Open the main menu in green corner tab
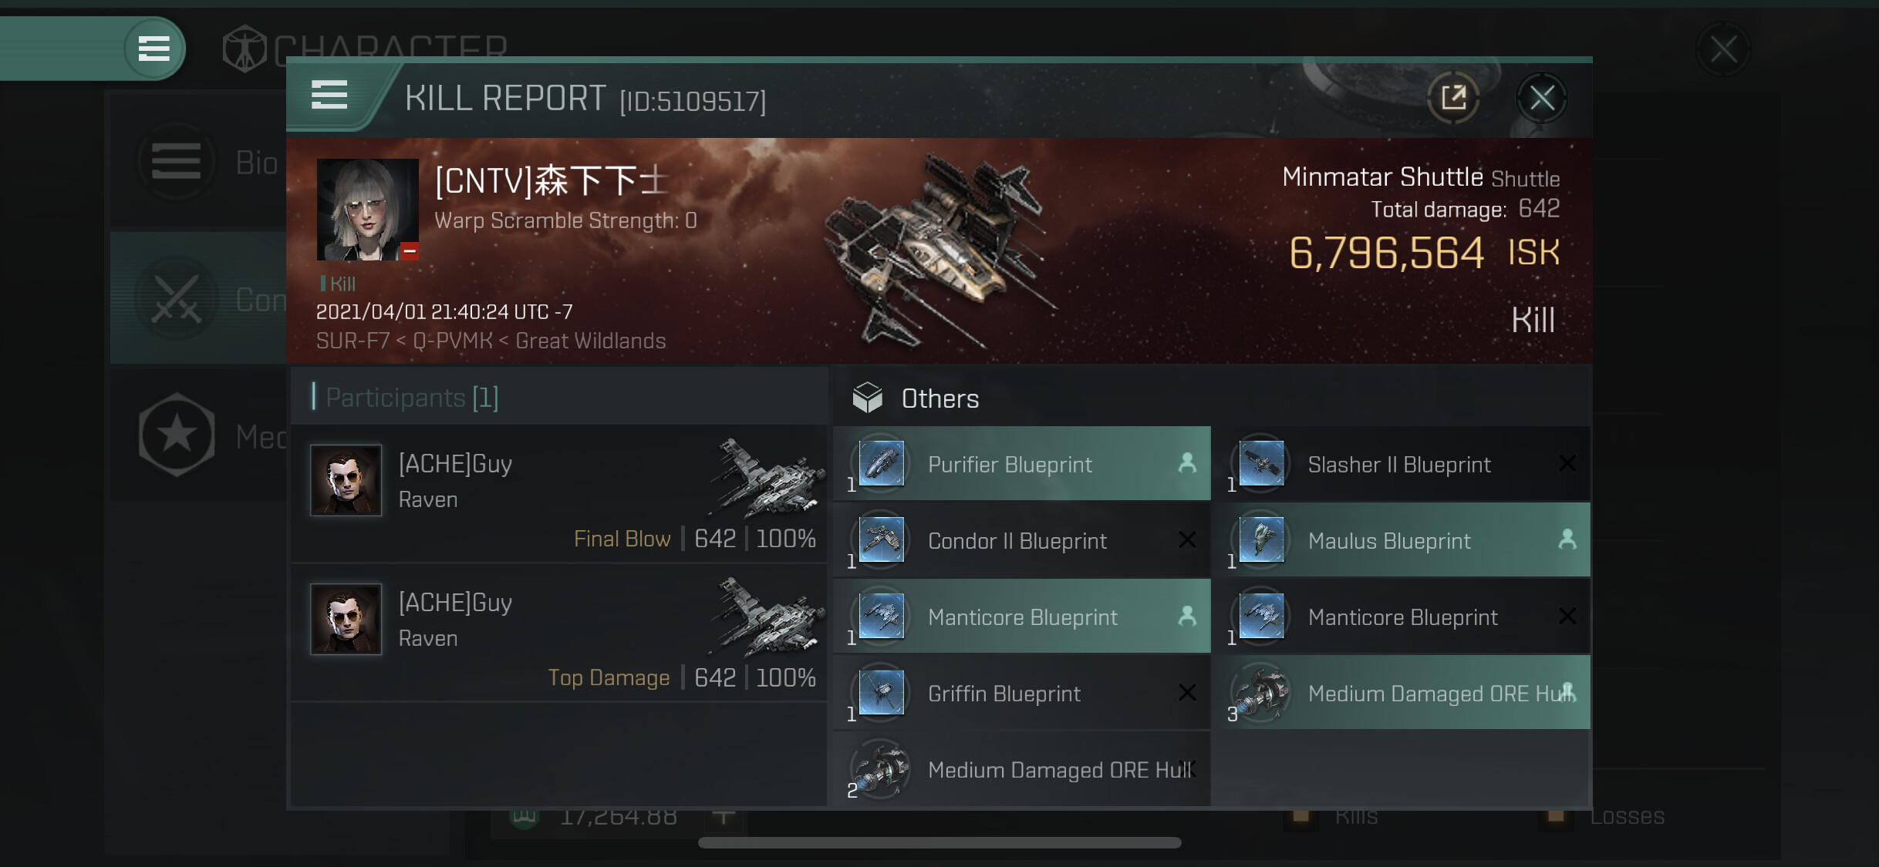The image size is (1879, 867). 154,49
